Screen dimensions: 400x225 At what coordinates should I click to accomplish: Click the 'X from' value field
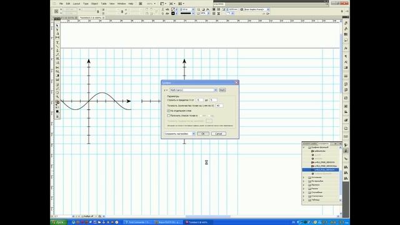click(199, 100)
